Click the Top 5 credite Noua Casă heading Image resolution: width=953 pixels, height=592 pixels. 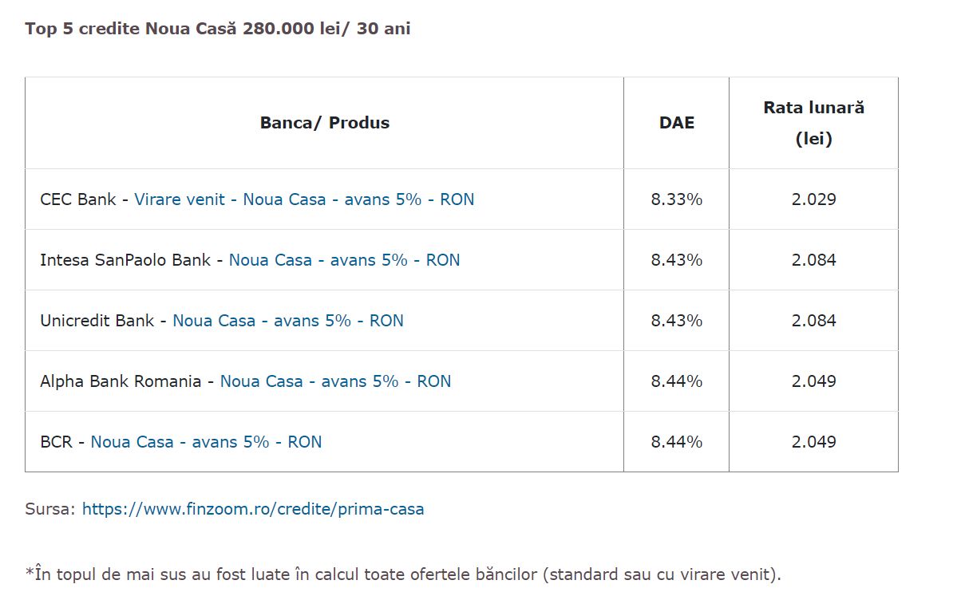coord(218,29)
